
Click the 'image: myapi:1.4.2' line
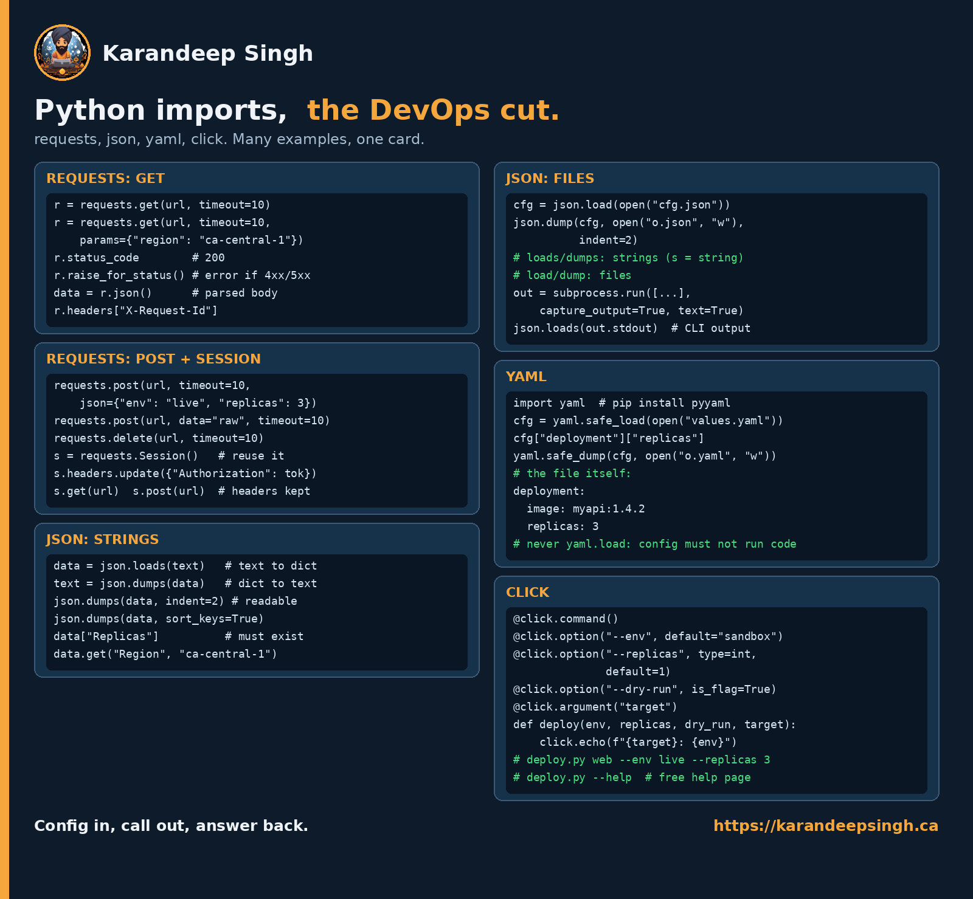point(586,509)
